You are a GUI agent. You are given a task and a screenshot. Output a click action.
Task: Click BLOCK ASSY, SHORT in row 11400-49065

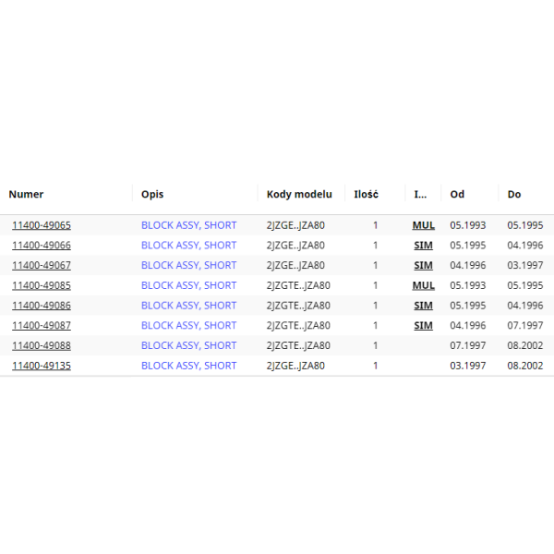(188, 225)
